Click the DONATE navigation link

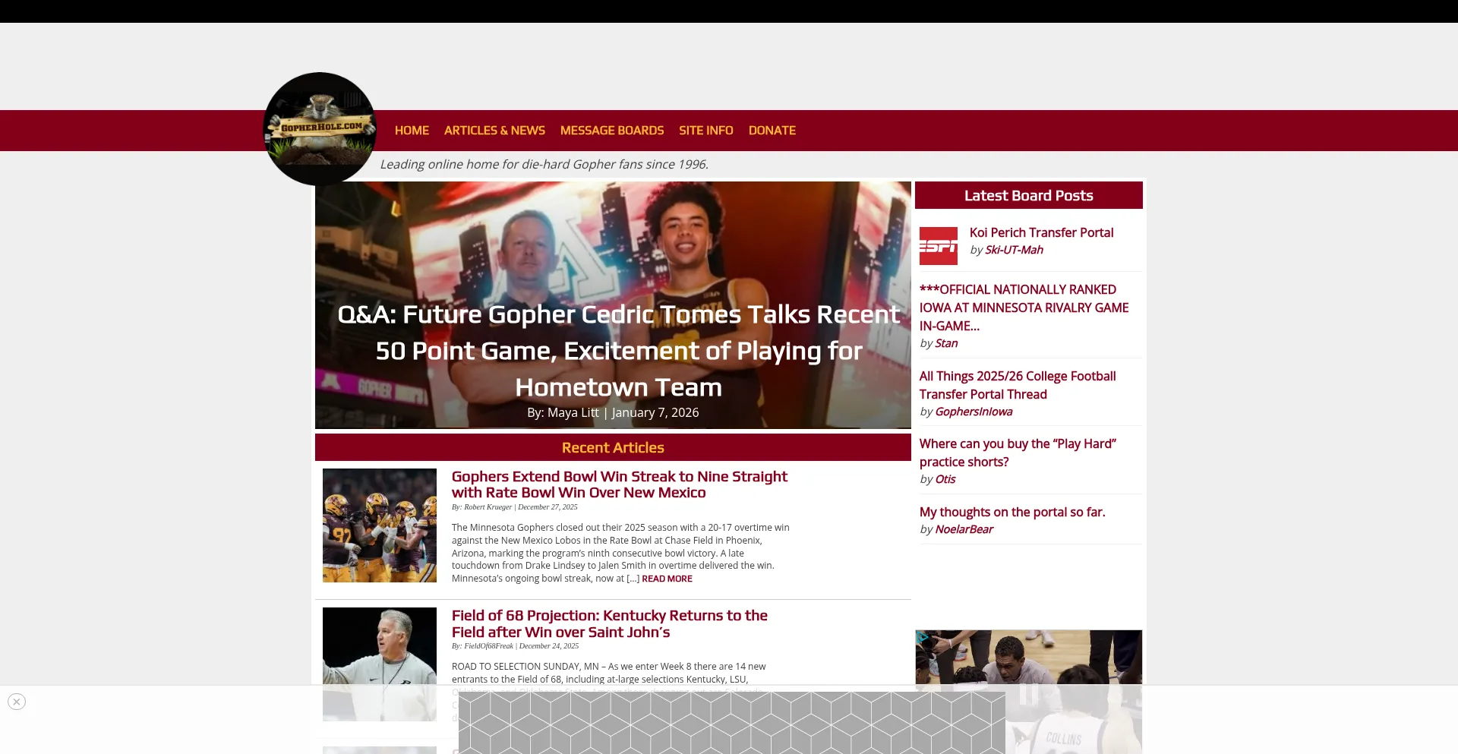point(772,130)
